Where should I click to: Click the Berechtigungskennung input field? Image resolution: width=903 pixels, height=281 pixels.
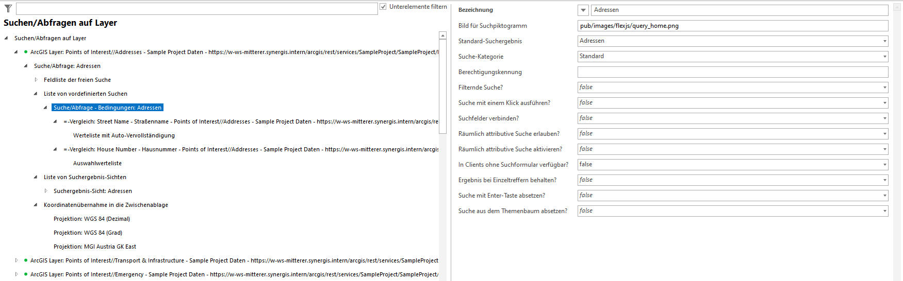[732, 72]
